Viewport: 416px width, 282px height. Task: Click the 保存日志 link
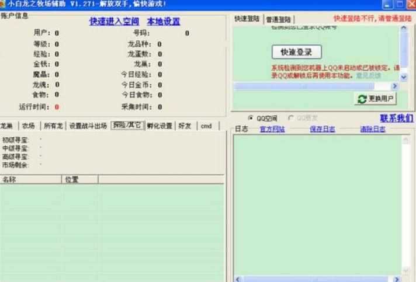point(322,129)
